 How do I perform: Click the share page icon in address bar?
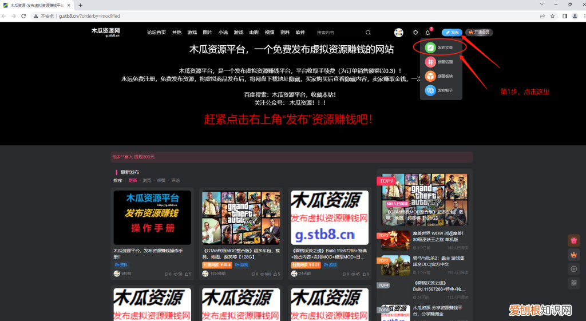tap(543, 16)
